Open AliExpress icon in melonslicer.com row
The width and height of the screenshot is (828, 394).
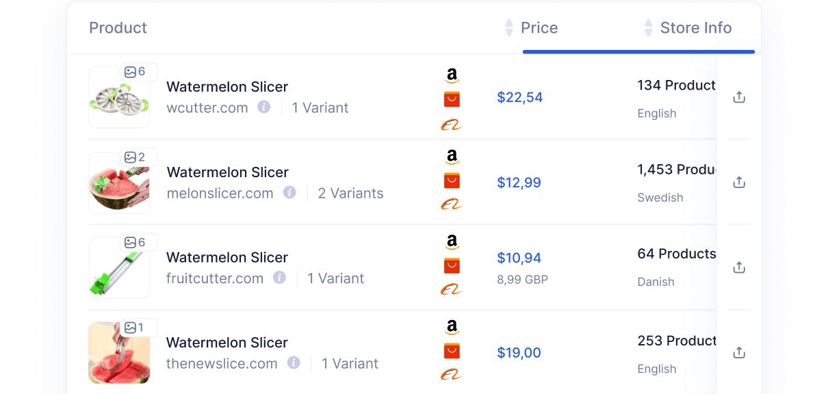point(452,181)
